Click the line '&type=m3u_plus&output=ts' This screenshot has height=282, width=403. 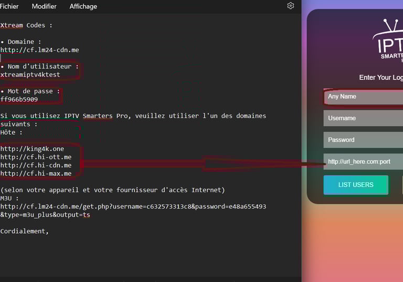pos(45,215)
